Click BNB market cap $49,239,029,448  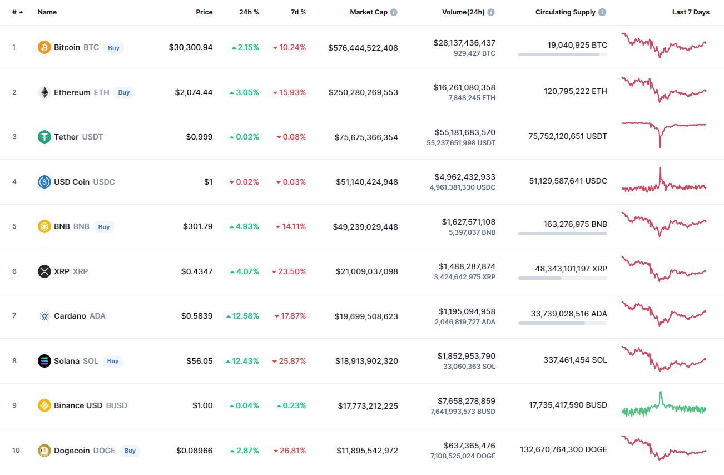click(x=365, y=227)
